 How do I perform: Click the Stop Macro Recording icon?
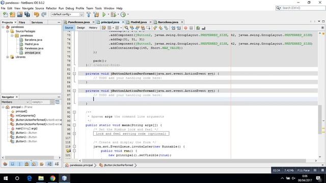191,28
